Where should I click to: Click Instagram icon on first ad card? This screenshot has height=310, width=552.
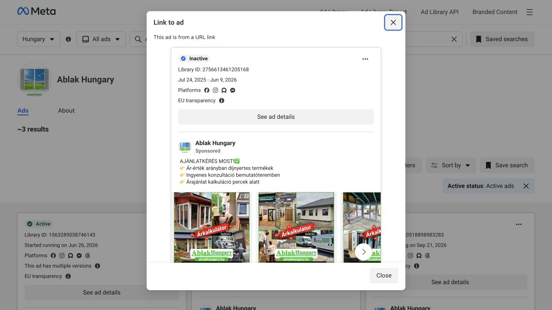[x=62, y=256]
